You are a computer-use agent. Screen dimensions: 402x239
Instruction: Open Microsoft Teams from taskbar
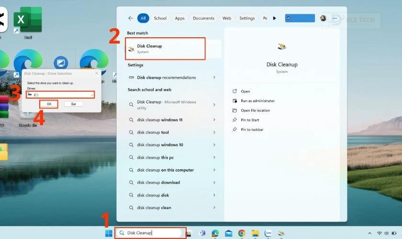tap(202, 233)
